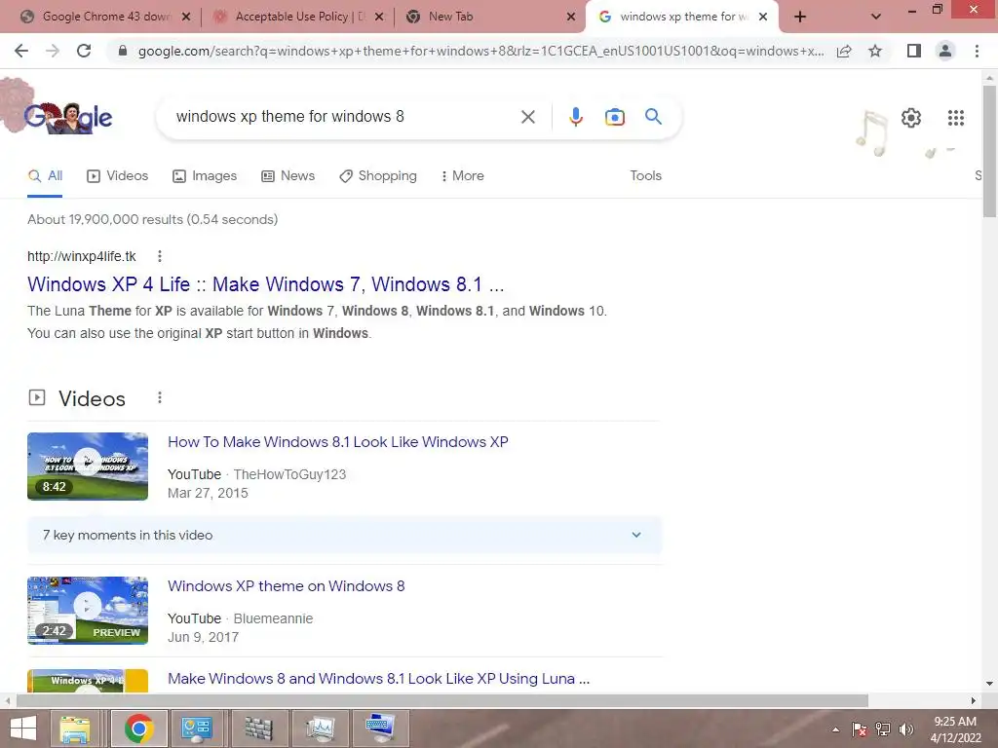
Task: Click the scroll right arrow
Action: click(x=974, y=700)
